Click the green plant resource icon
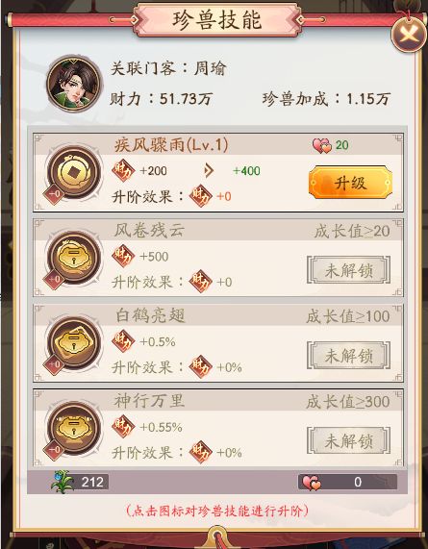Screen dimensions: 428x549 coord(63,482)
